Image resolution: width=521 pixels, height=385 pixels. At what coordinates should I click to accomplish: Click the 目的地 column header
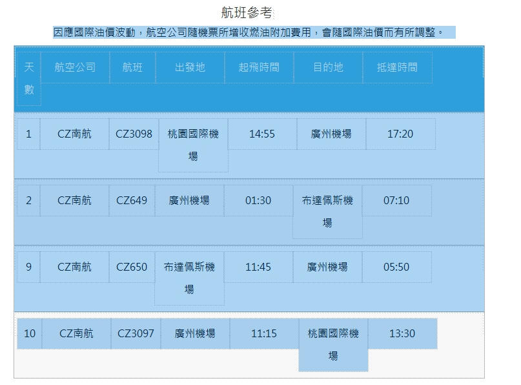pyautogui.click(x=328, y=67)
